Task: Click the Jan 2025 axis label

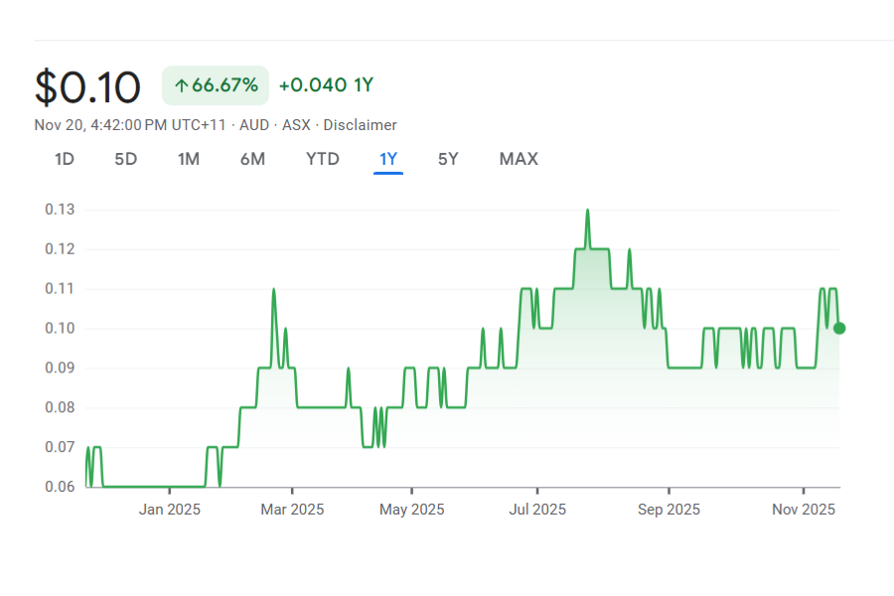Action: (x=169, y=510)
